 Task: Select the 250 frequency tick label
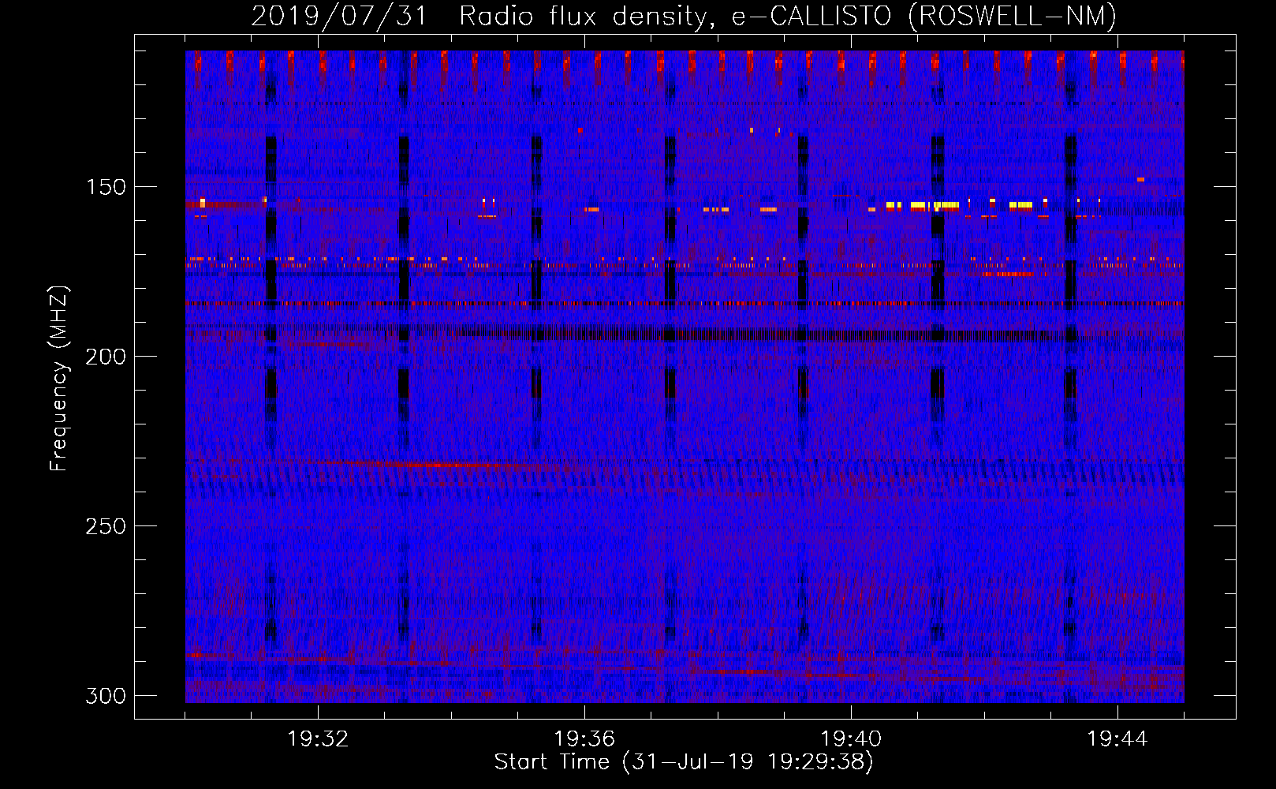coord(106,526)
